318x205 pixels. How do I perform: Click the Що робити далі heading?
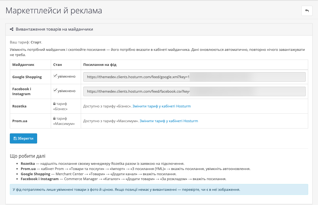click(x=28, y=156)
